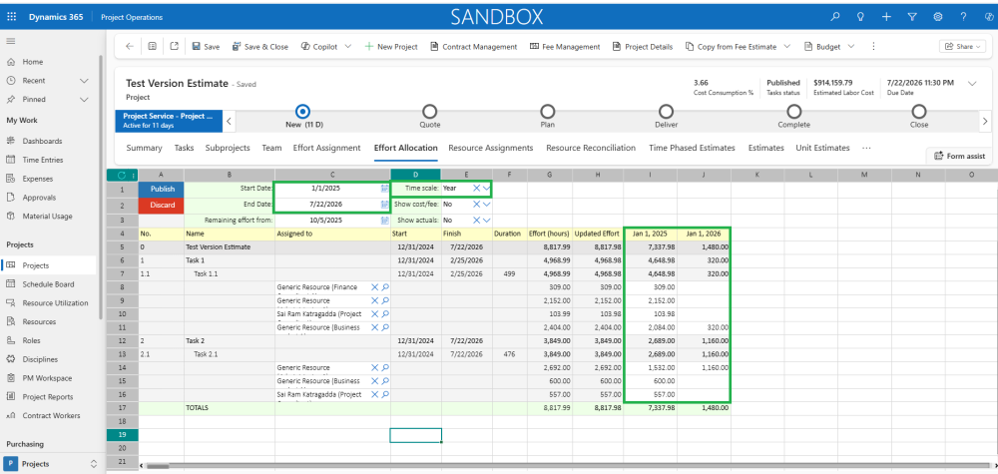Open Contract Management command
This screenshot has height=474, width=998.
[x=473, y=47]
